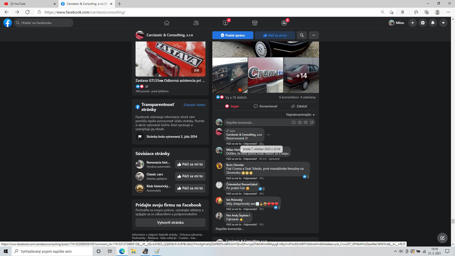Open Facebook Watch video icon
Image resolution: width=455 pixels, height=256 pixels.
(225, 23)
